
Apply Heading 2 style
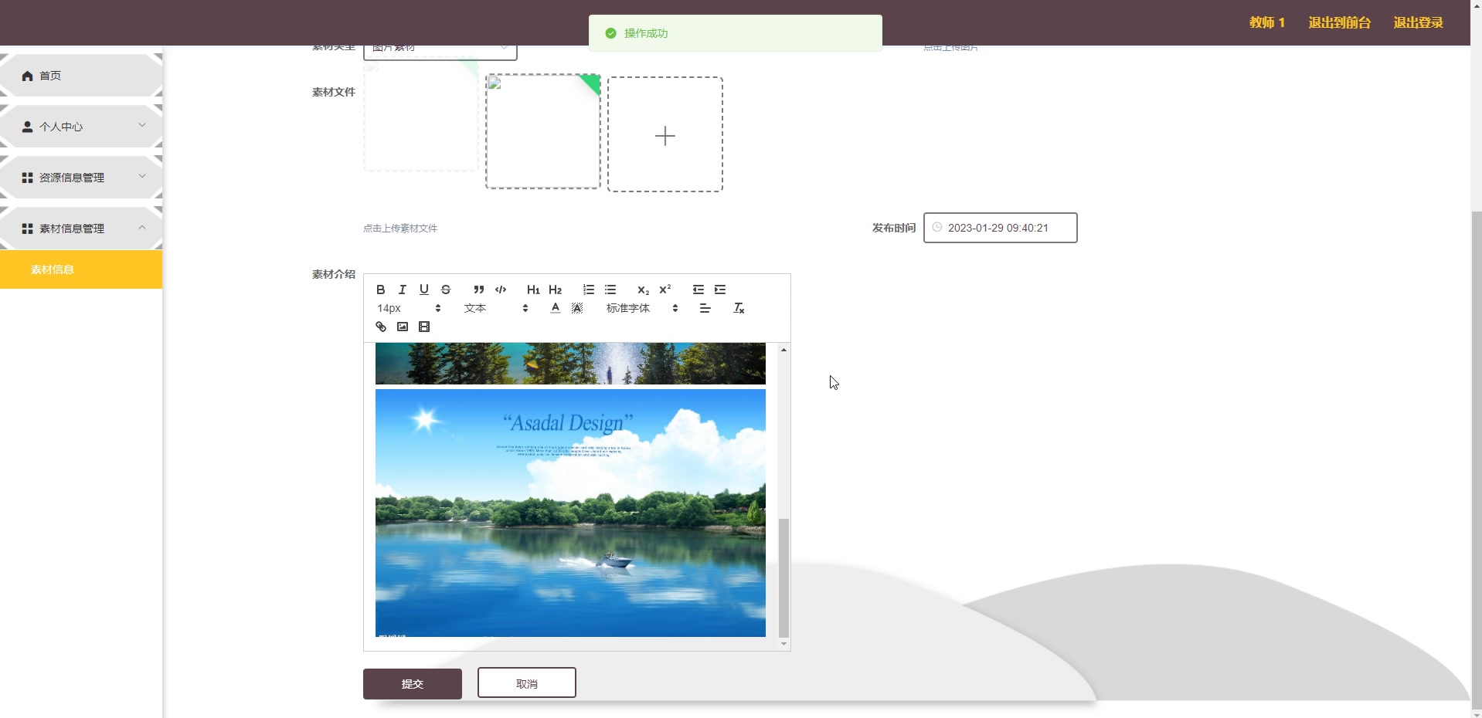(x=556, y=290)
